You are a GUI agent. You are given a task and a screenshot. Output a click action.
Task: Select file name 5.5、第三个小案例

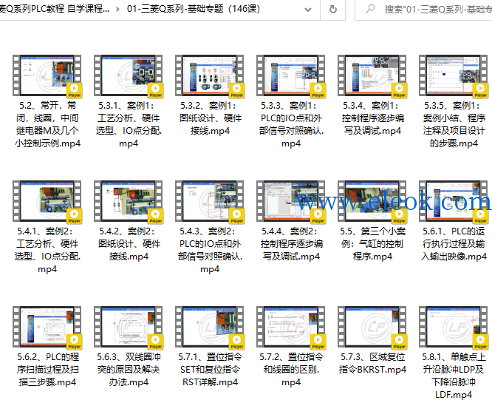pyautogui.click(x=372, y=244)
